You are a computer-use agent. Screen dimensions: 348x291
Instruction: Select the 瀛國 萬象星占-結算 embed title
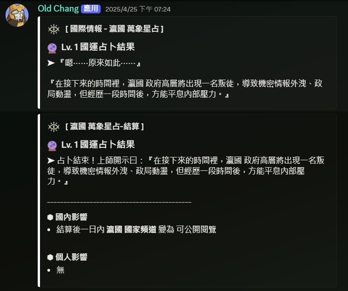click(104, 127)
